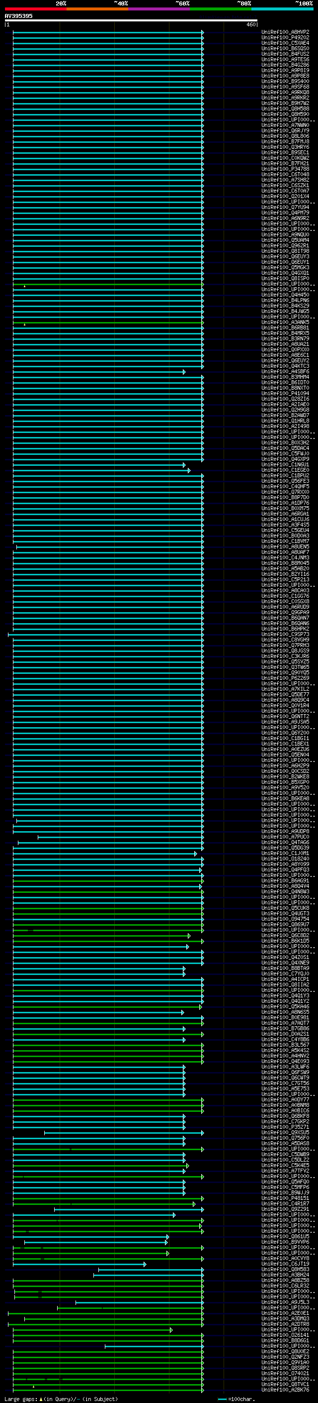The image size is (318, 1403).
Task: Select hit label UniRef100_A8UEN5
Action: click(x=285, y=547)
